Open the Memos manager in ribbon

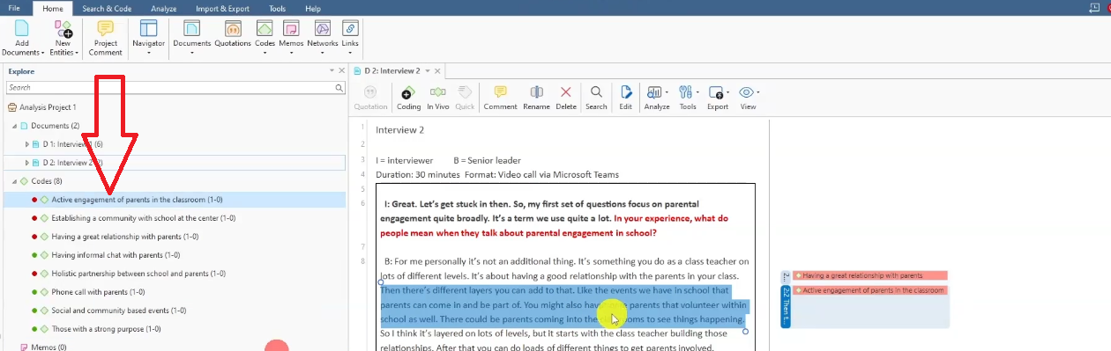tap(291, 39)
